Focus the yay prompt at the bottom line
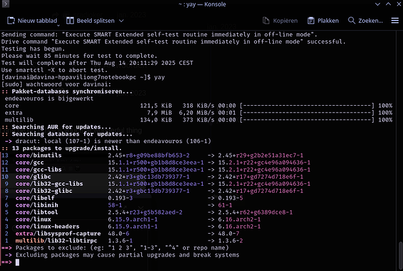Image resolution: width=403 pixels, height=271 pixels. tap(19, 262)
